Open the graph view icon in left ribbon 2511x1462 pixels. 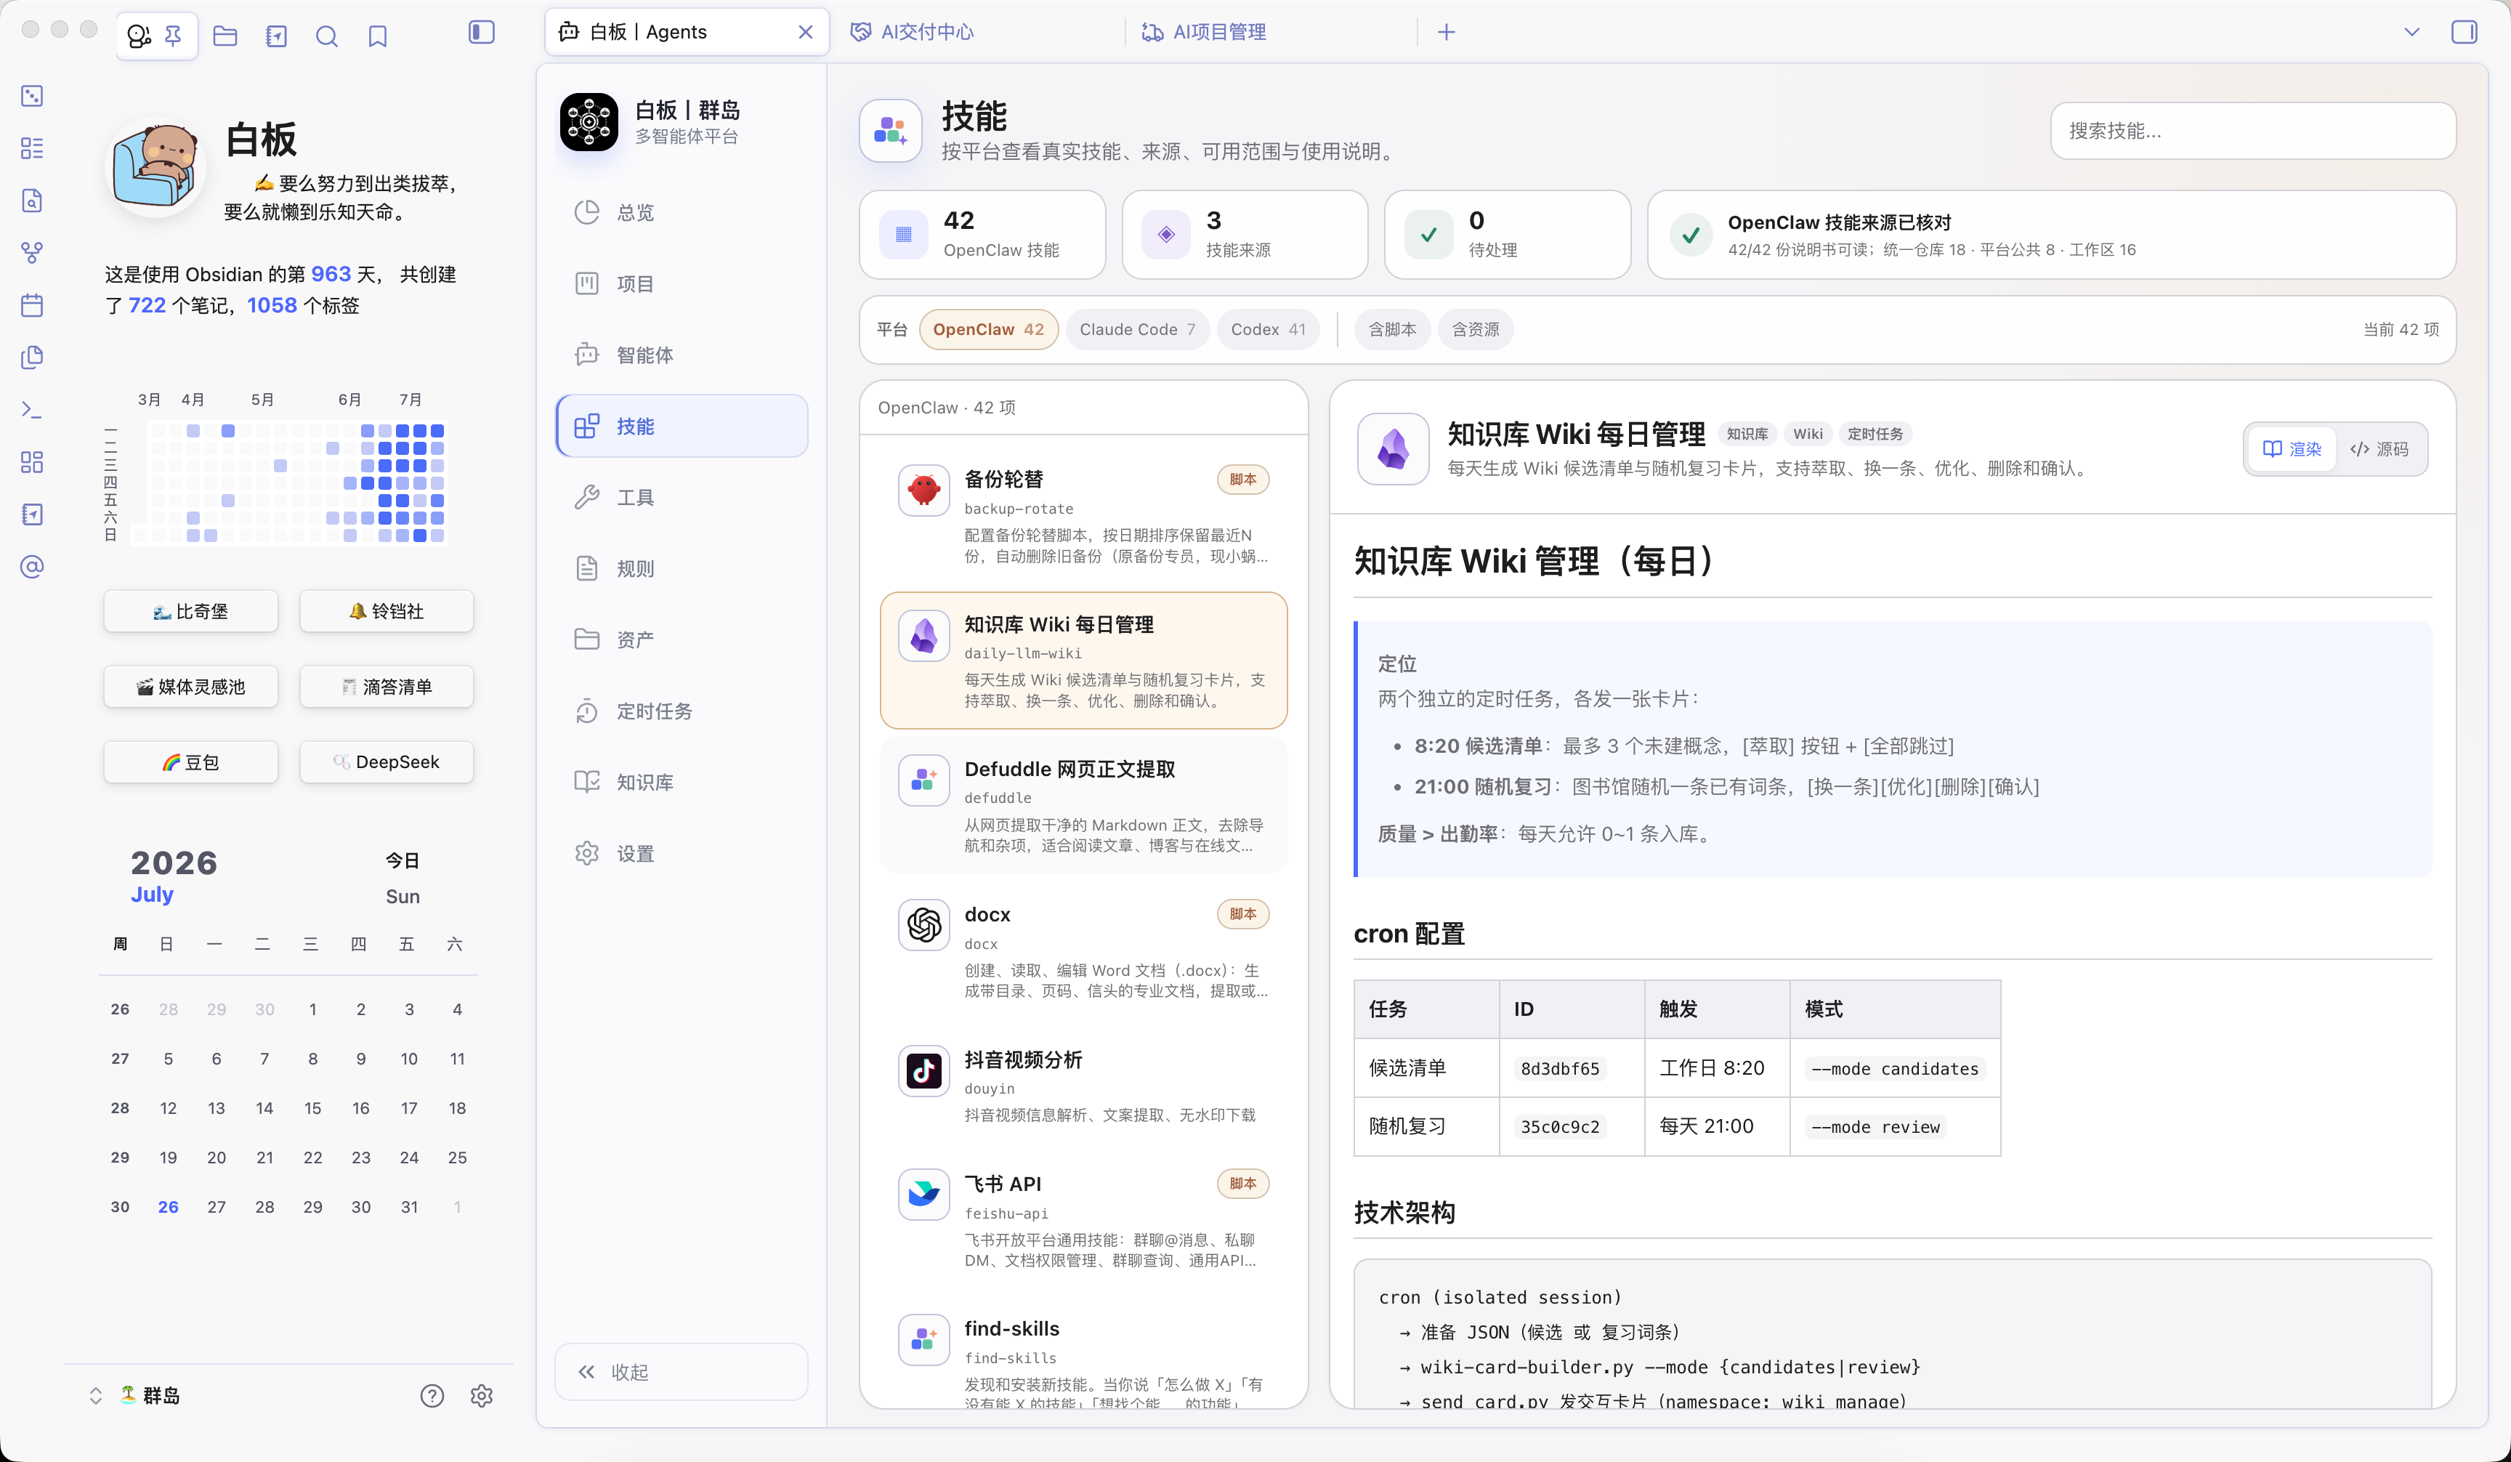[32, 253]
